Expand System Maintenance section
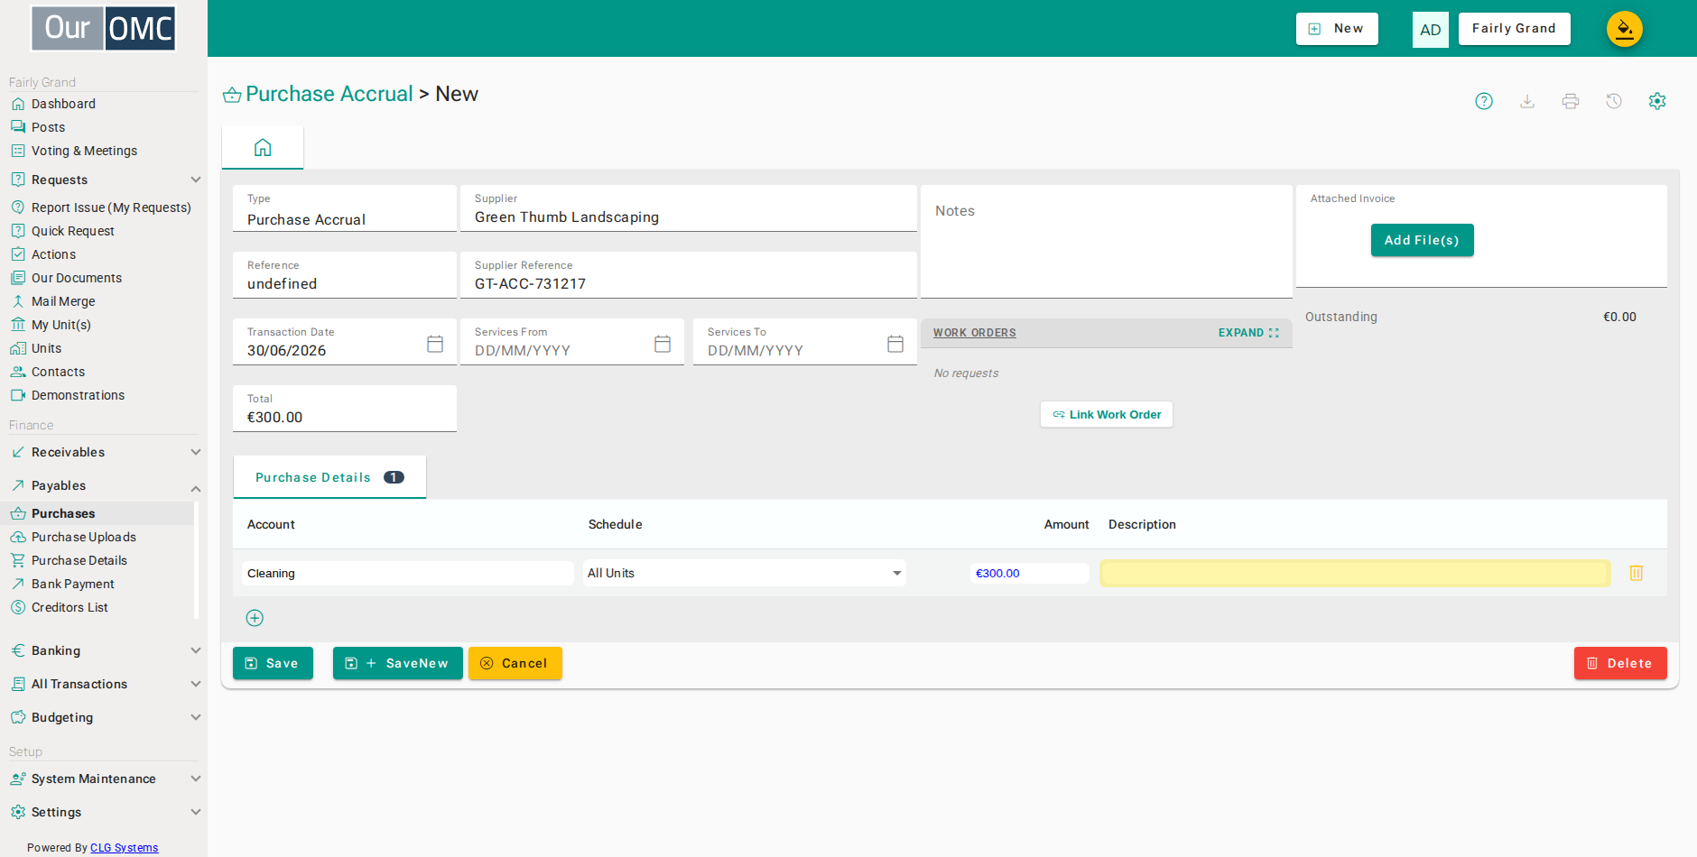 coord(105,779)
